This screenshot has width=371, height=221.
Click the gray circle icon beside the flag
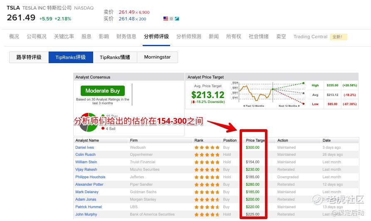(x=171, y=18)
